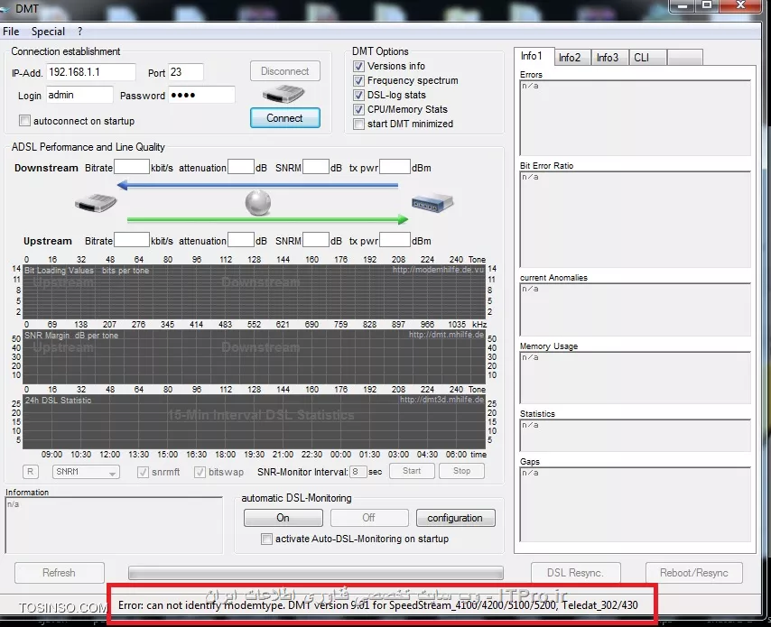
Task: Click the Information text box
Action: pyautogui.click(x=114, y=525)
